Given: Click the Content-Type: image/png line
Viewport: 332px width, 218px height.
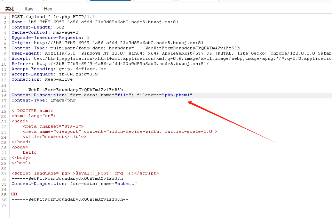Looking at the screenshot, I should [44, 100].
